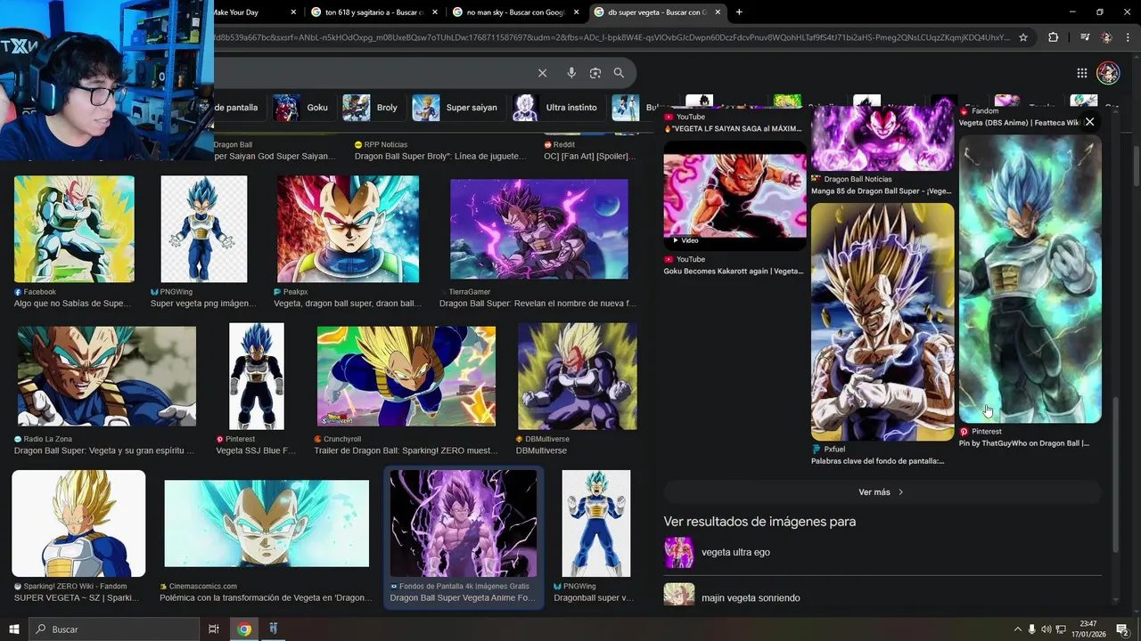Open the DBMultiverse result image

pos(578,376)
